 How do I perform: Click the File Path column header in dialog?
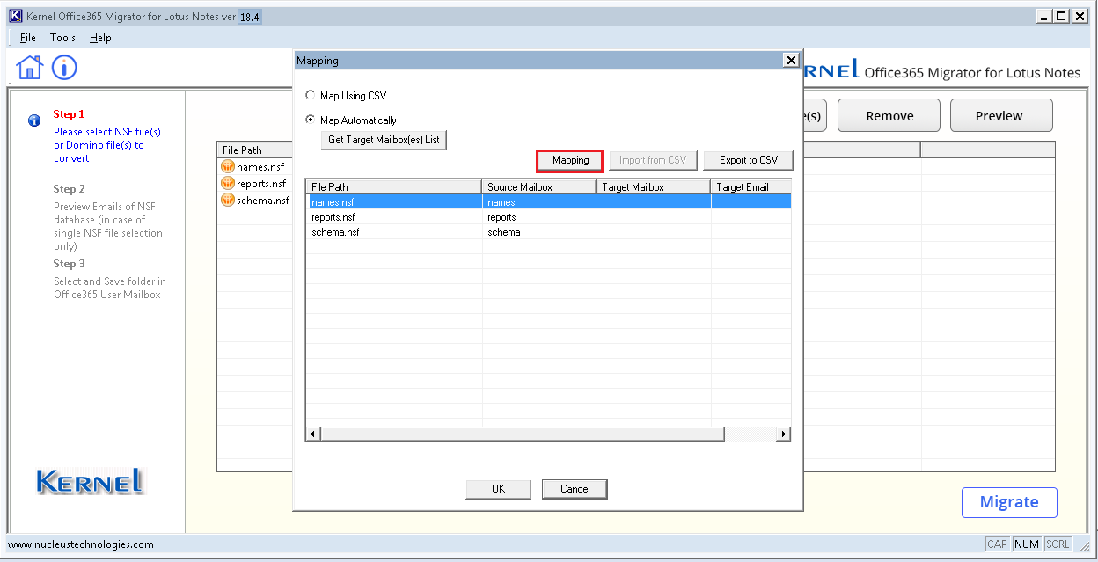tap(394, 186)
